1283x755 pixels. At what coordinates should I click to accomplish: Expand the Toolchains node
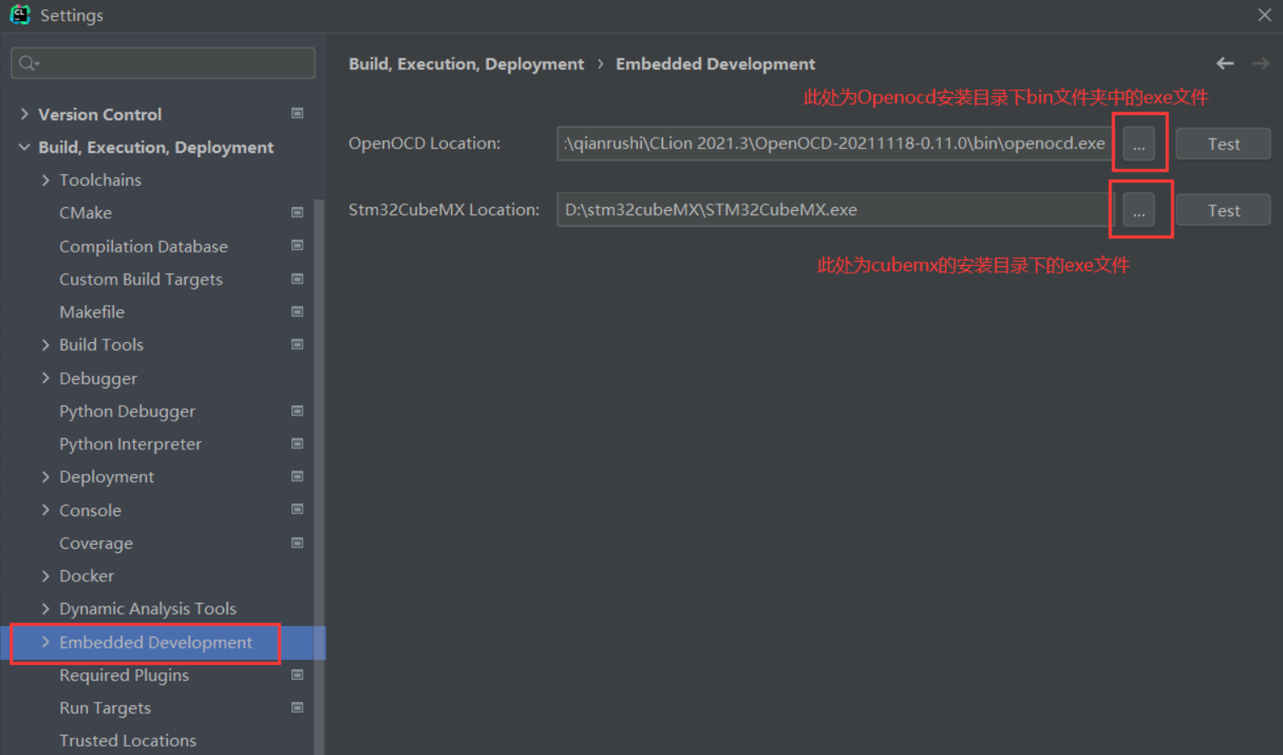coord(46,180)
